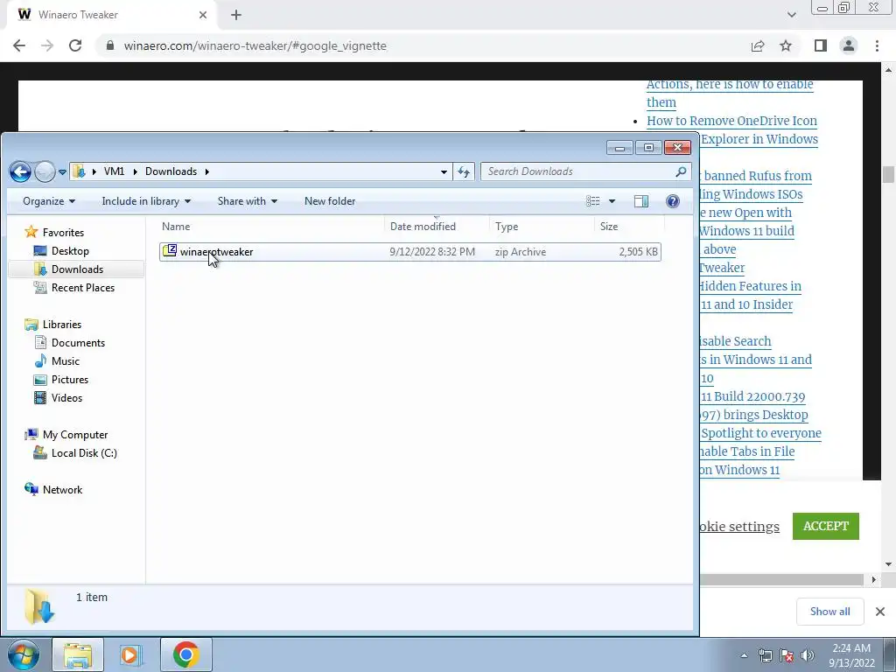
Task: Click the winaerotweaker zip archive icon
Action: pyautogui.click(x=170, y=251)
